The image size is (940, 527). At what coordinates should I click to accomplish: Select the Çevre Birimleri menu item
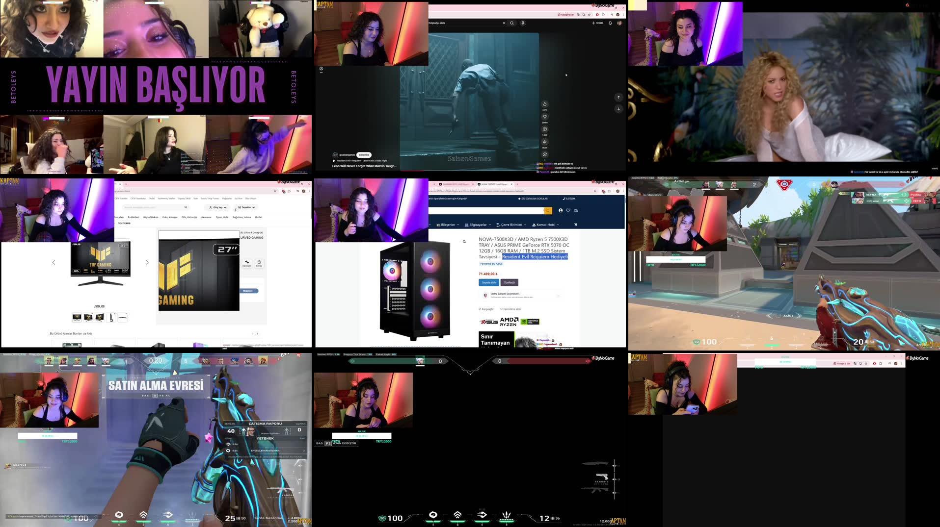511,225
